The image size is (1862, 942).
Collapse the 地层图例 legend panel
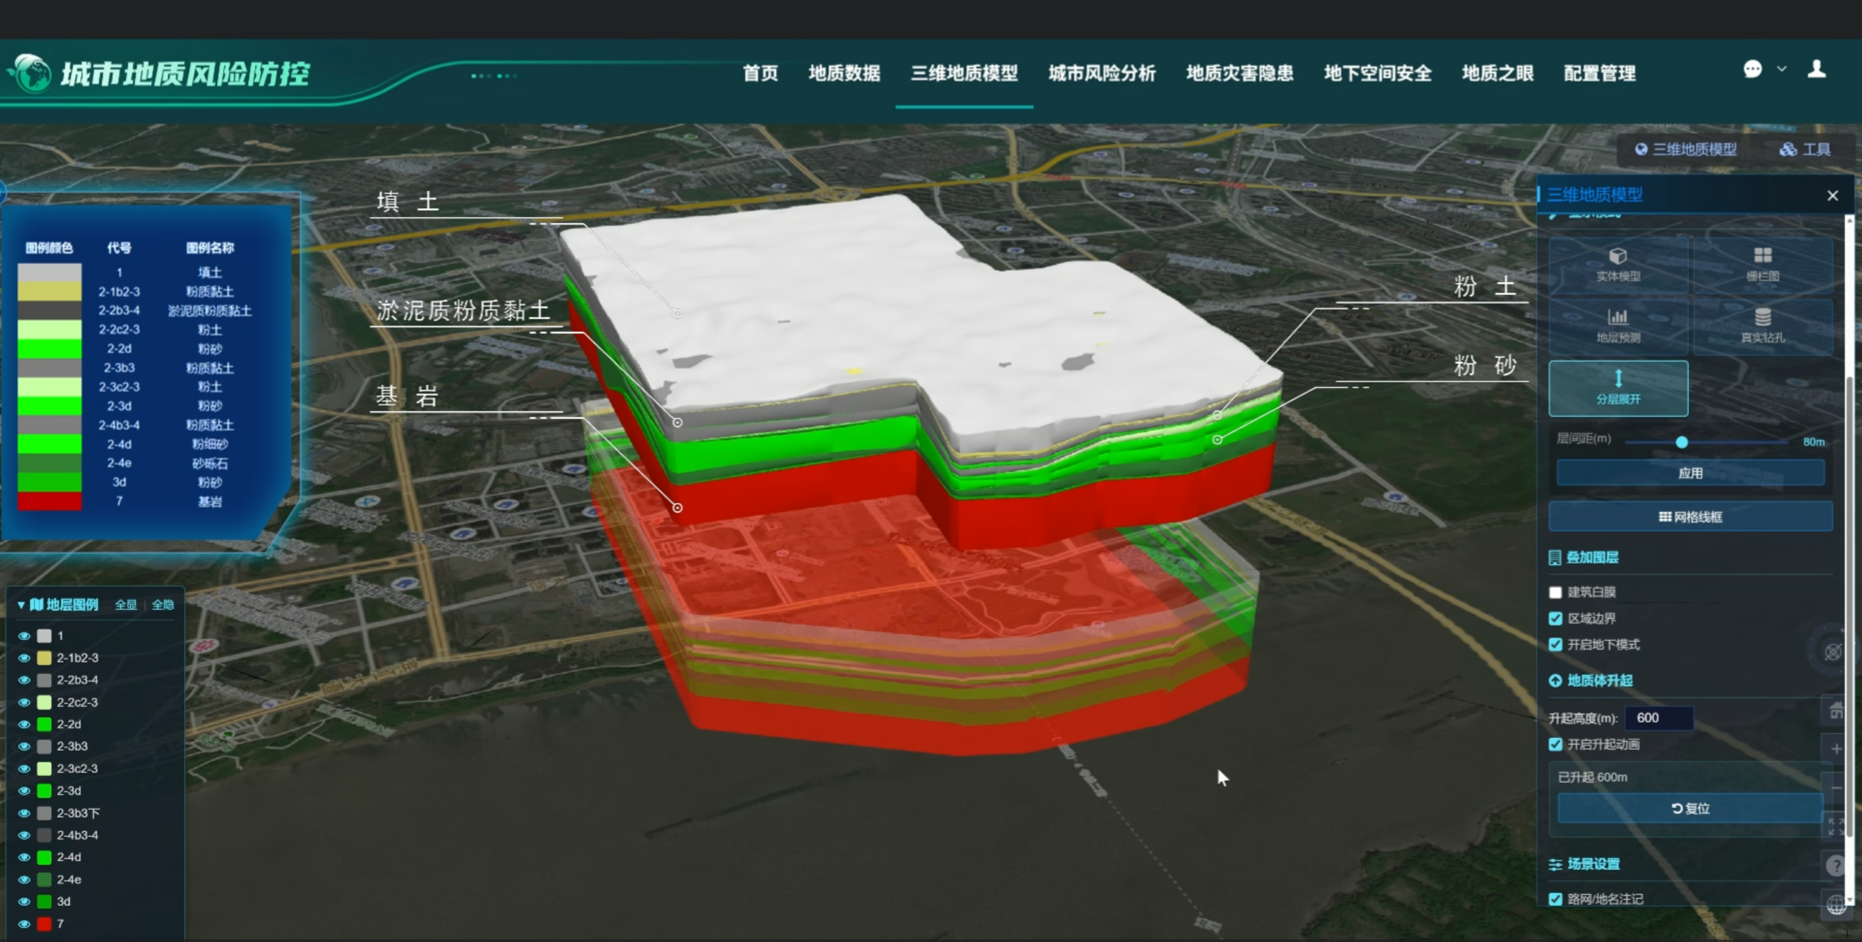[21, 605]
